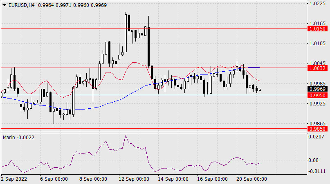330x184 pixels.
Task: Click the red 0.9850 price level label
Action: (x=317, y=129)
